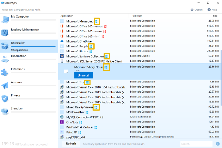Screen dimensions: 222x148
Task: Click the Windows badge next to Microsoft Messaging
Action: pos(96,21)
